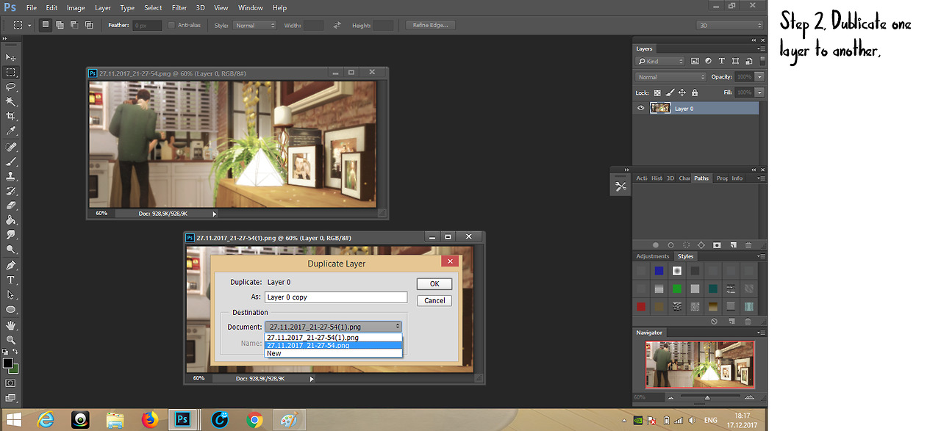Switch to the Adjustments tab
The image size is (941, 431).
coord(652,256)
